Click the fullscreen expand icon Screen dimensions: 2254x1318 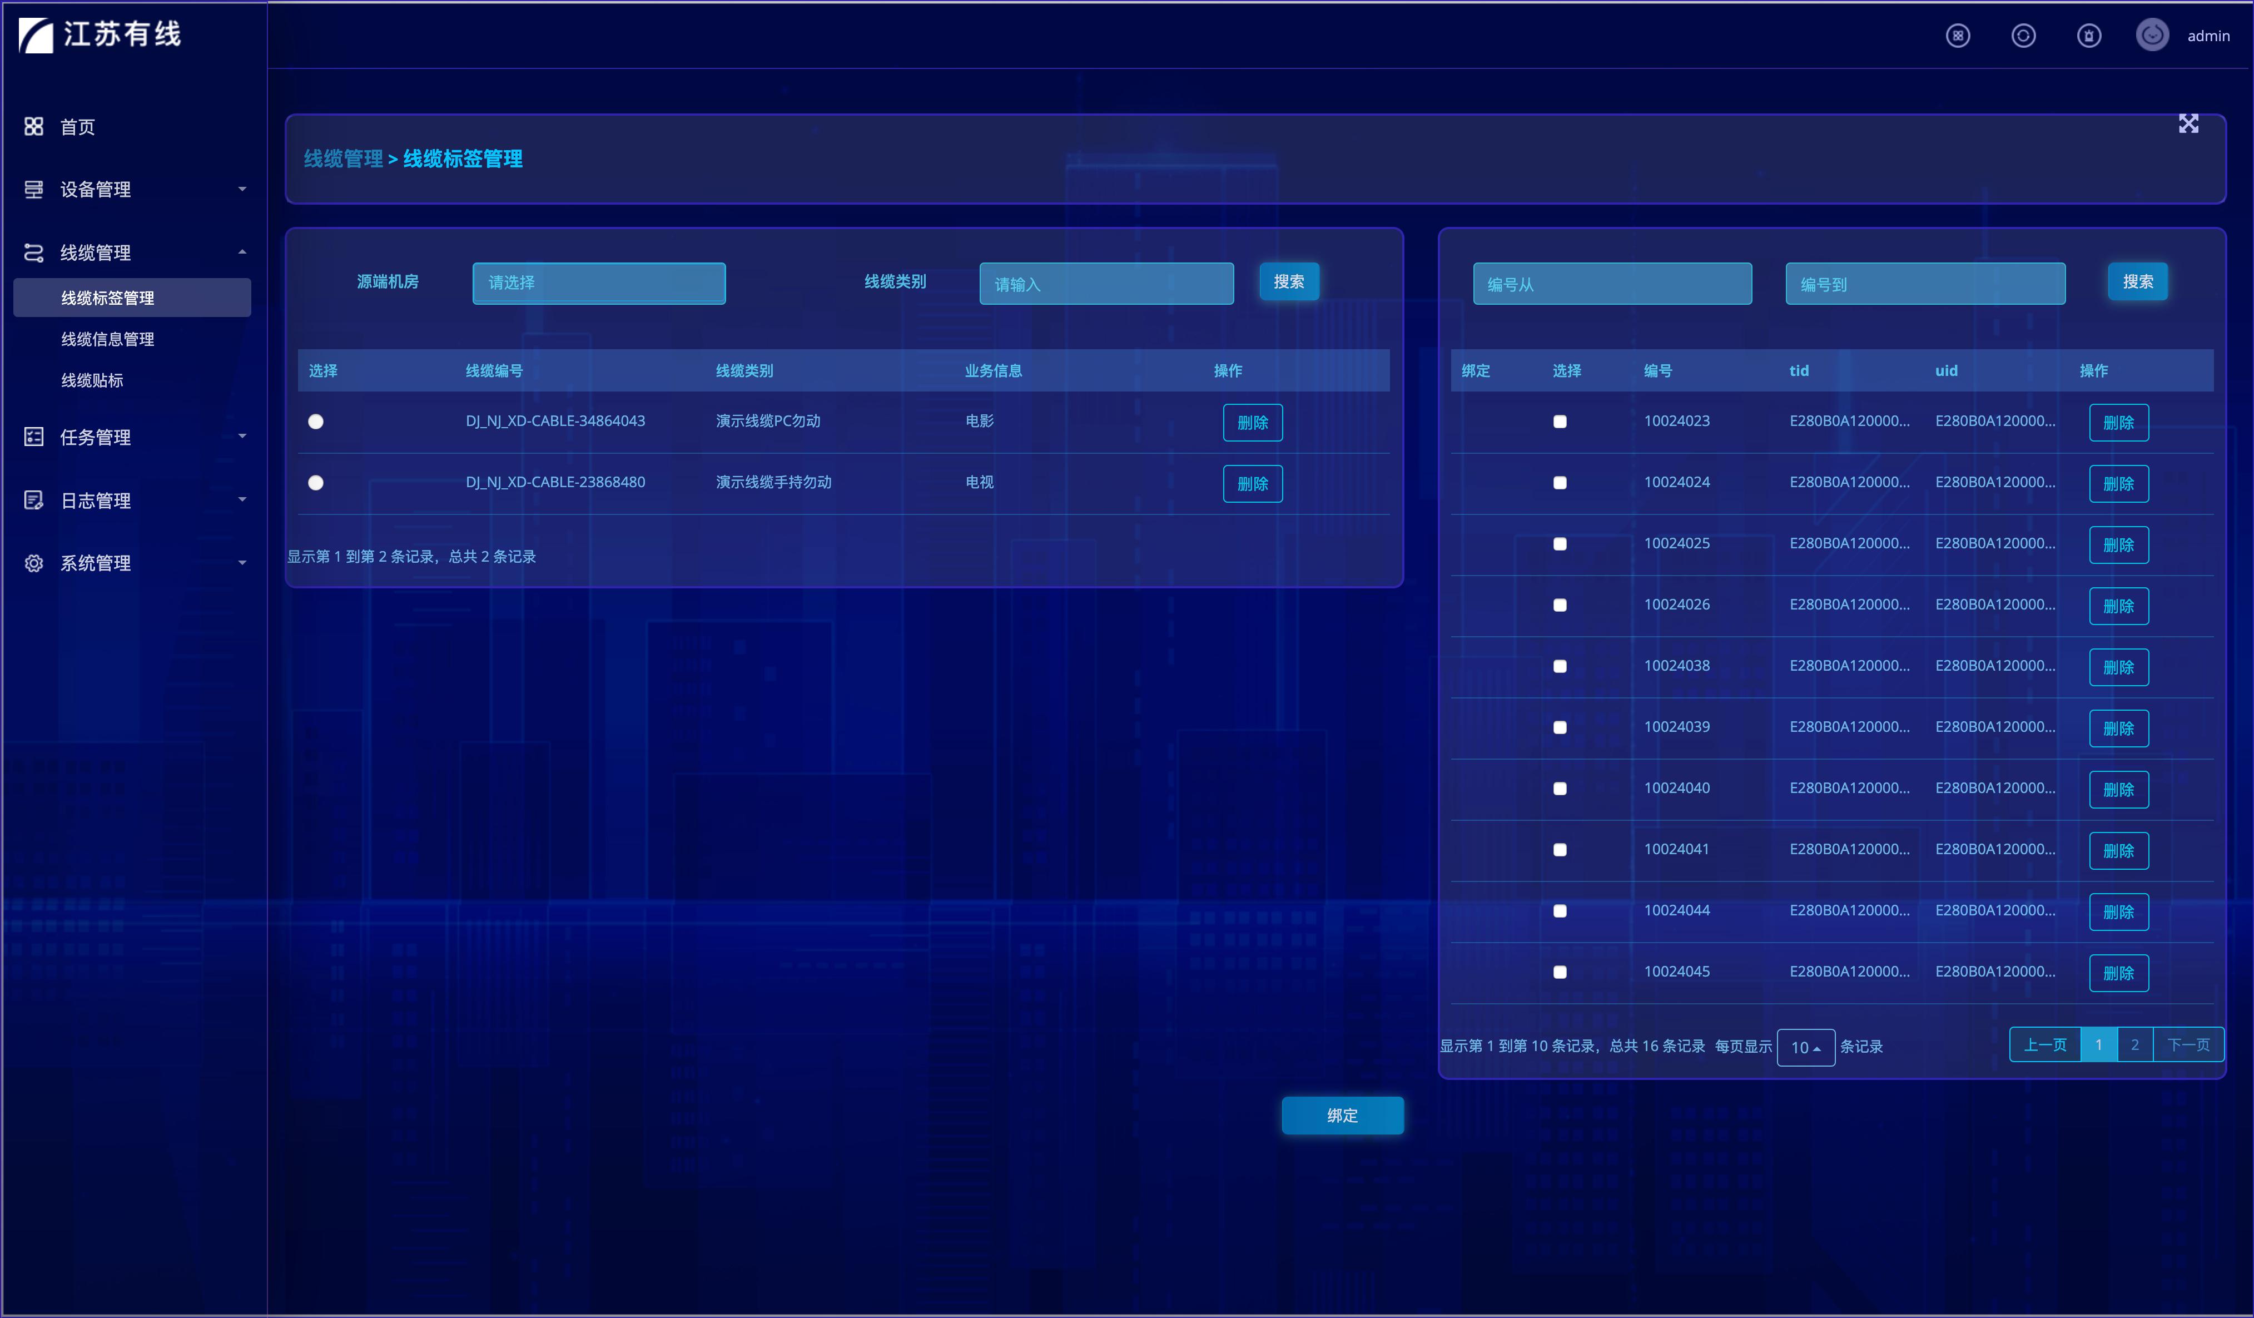pos(2188,123)
